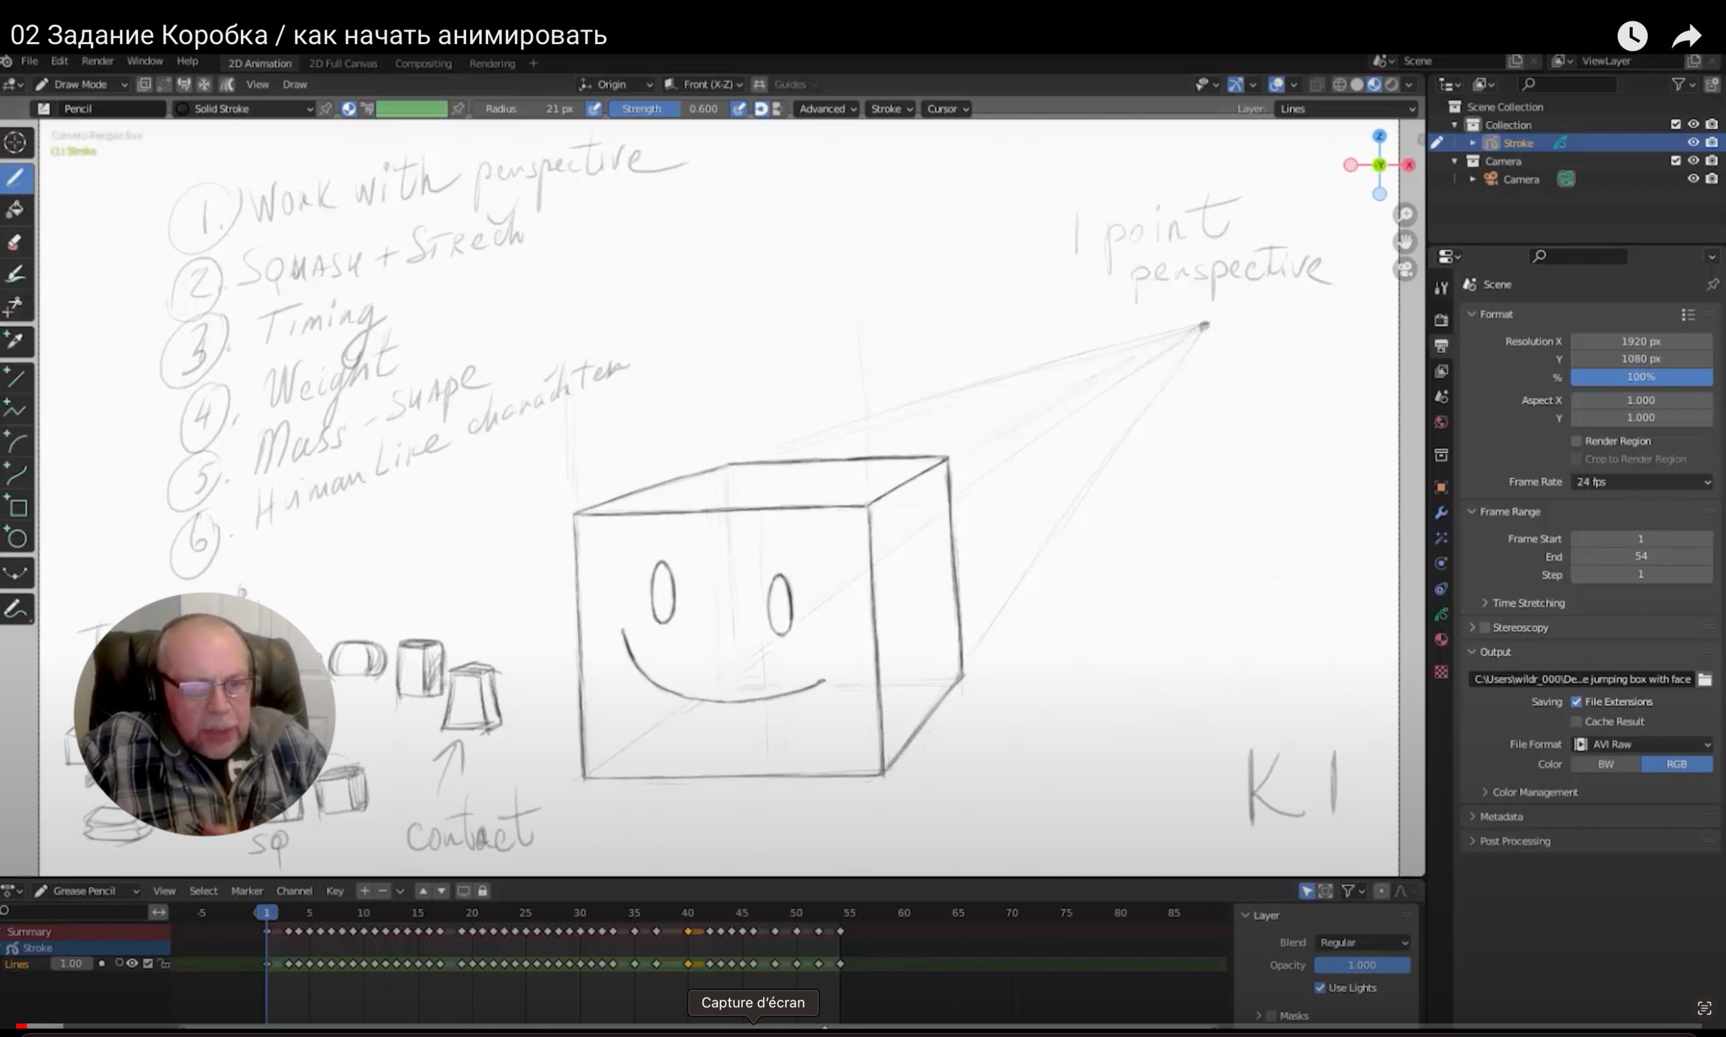Toggle the camera view icon in viewport

1405,269
